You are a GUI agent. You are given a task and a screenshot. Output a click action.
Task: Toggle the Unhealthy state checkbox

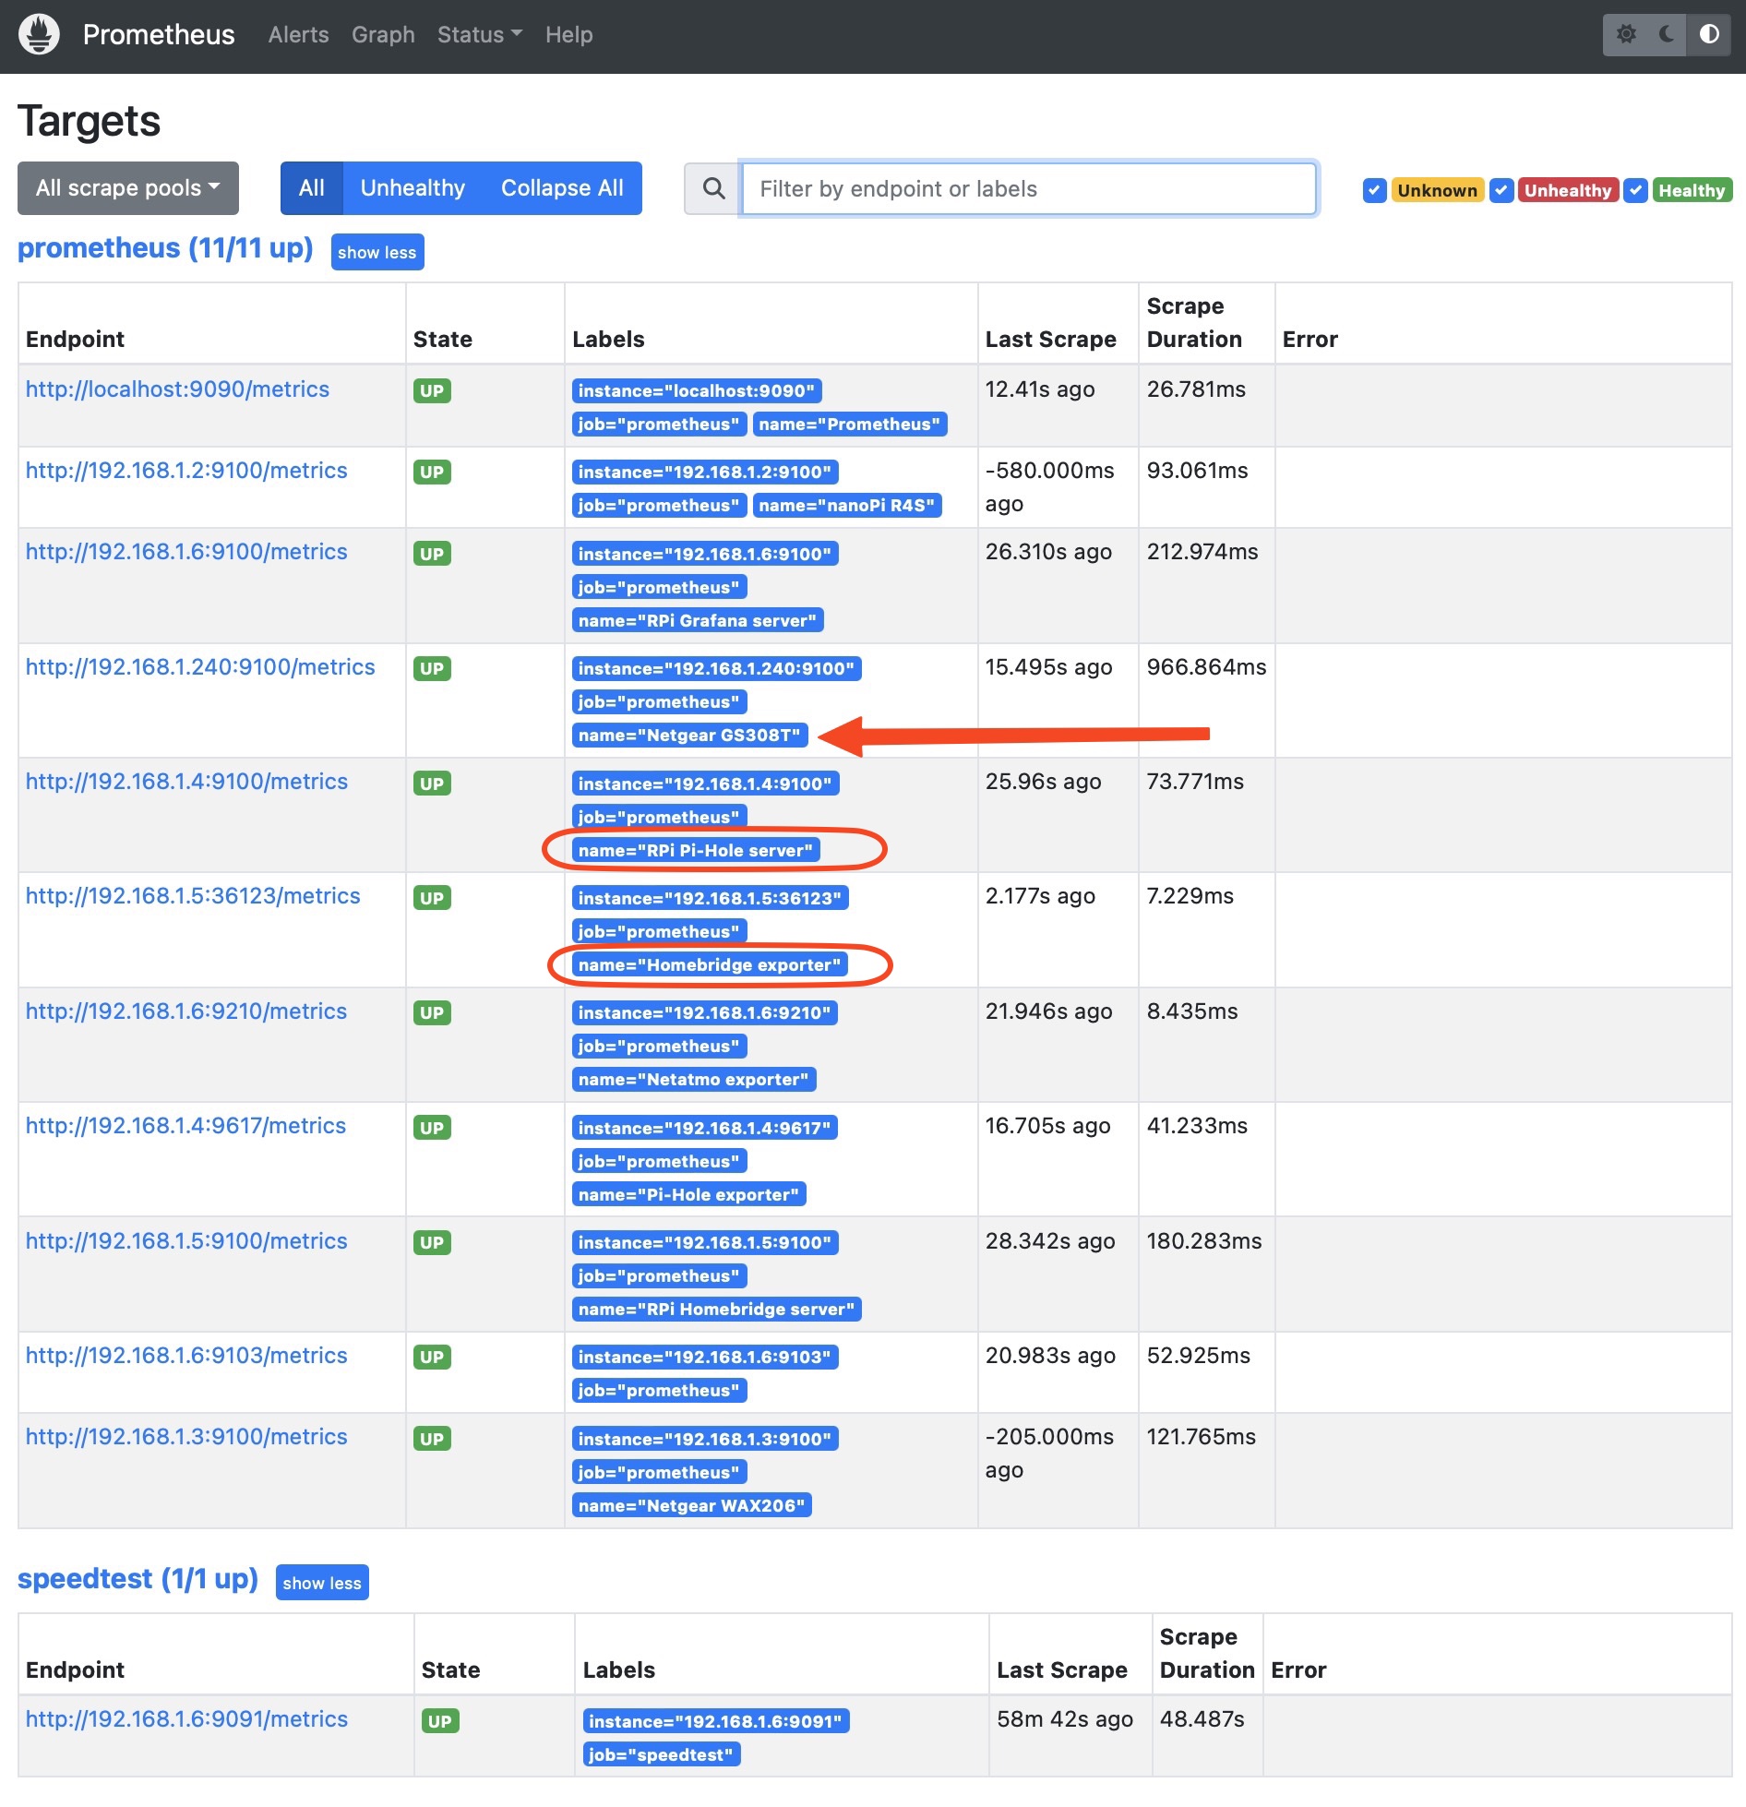1501,190
